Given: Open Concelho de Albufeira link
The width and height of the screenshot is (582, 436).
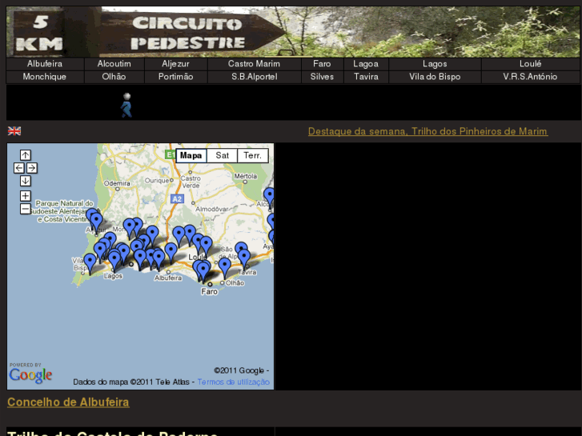Looking at the screenshot, I should (68, 402).
